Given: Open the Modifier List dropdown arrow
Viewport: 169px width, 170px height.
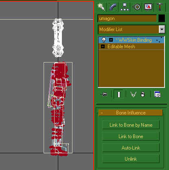Looking at the screenshot, I should pyautogui.click(x=162, y=29).
